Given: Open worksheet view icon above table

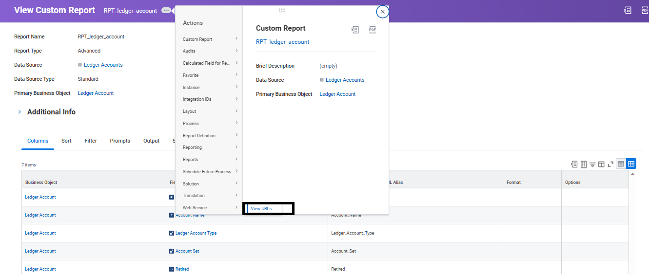Looking at the screenshot, I should coord(583,164).
